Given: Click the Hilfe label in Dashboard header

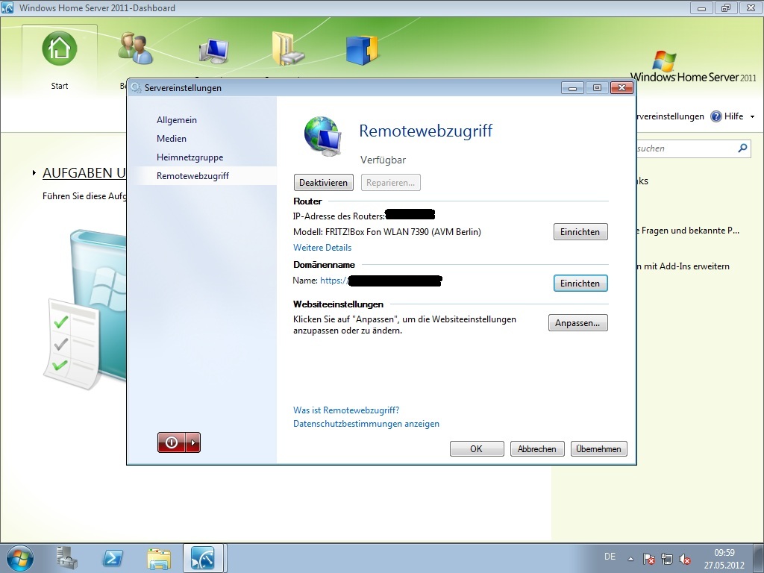Looking at the screenshot, I should (734, 116).
